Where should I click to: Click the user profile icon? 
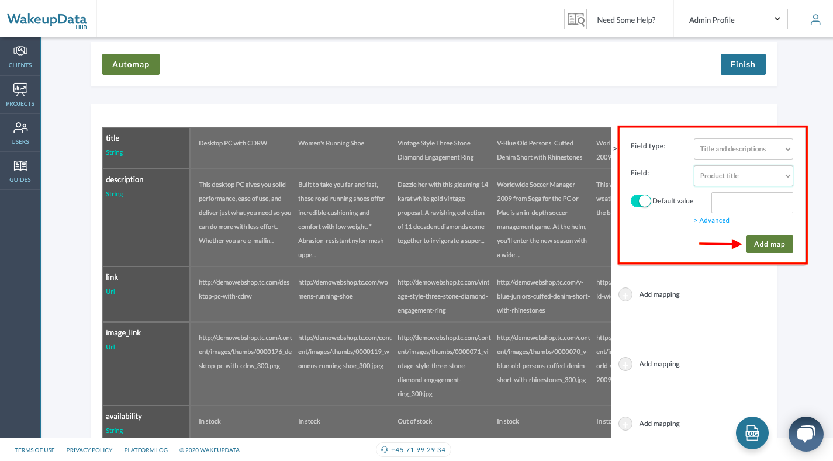(815, 19)
